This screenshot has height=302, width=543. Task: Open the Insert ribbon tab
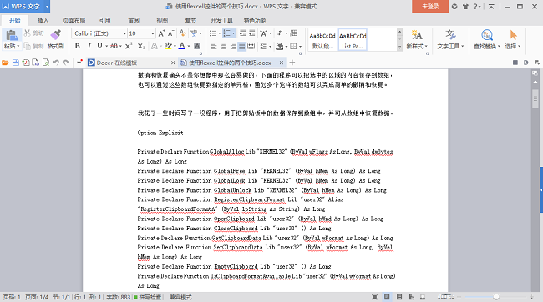(x=43, y=20)
